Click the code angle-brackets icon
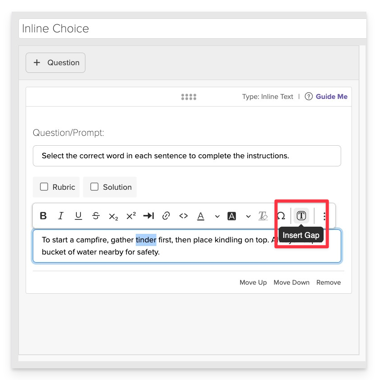This screenshot has height=380, width=378. (183, 215)
